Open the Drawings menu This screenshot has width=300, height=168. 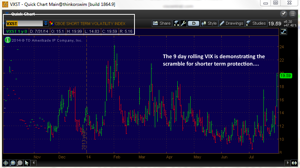click(231, 23)
